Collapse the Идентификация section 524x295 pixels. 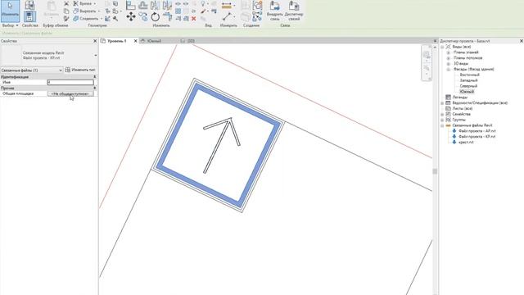95,77
